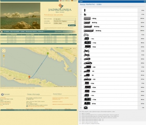The image size is (146, 125).
Task: Click the home icon in navigation bar
Action: [2, 32]
